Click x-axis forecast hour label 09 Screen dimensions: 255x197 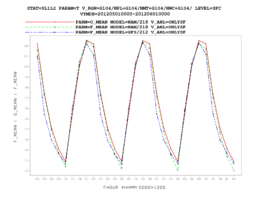point(58,179)
